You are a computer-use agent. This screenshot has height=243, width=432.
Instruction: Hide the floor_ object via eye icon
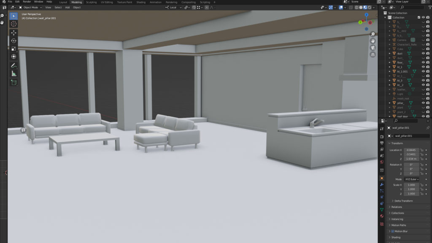423,62
